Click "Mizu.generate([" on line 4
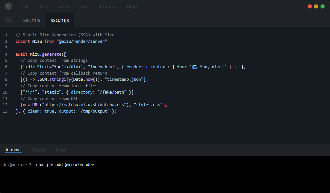This screenshot has height=193, width=330. click(x=48, y=54)
